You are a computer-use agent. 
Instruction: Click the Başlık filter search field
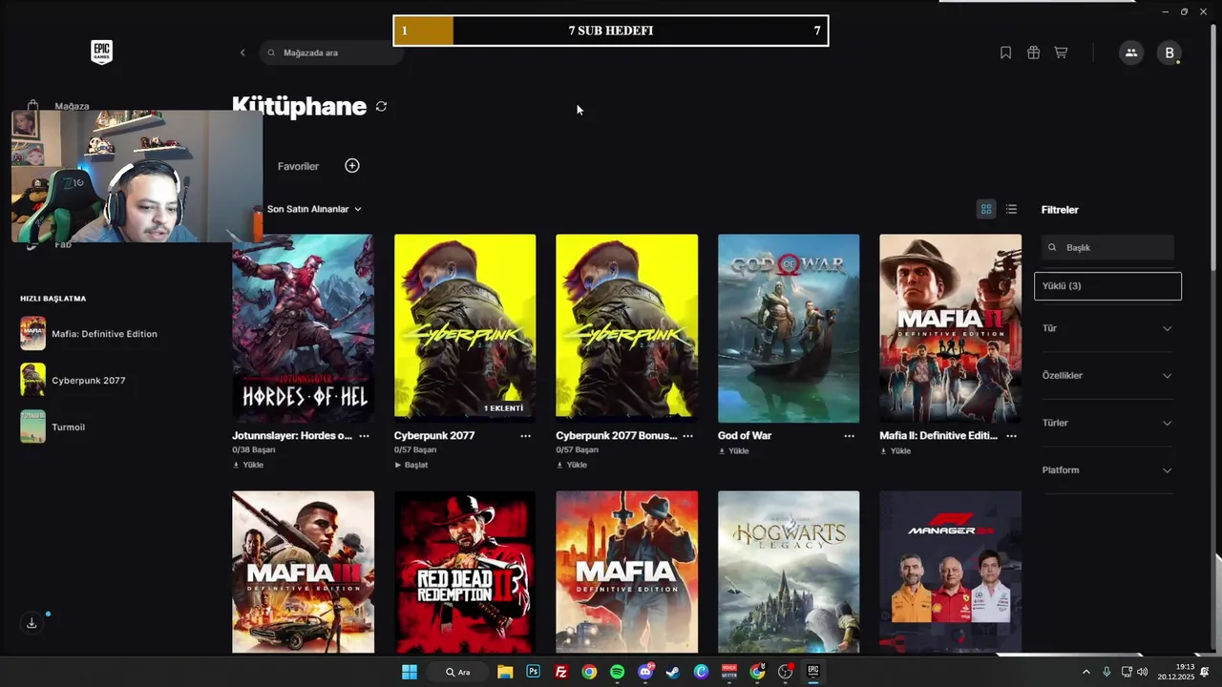pos(1107,247)
